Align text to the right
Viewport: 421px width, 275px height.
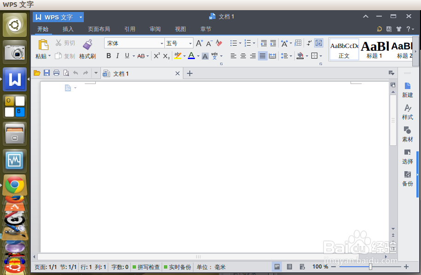click(253, 56)
